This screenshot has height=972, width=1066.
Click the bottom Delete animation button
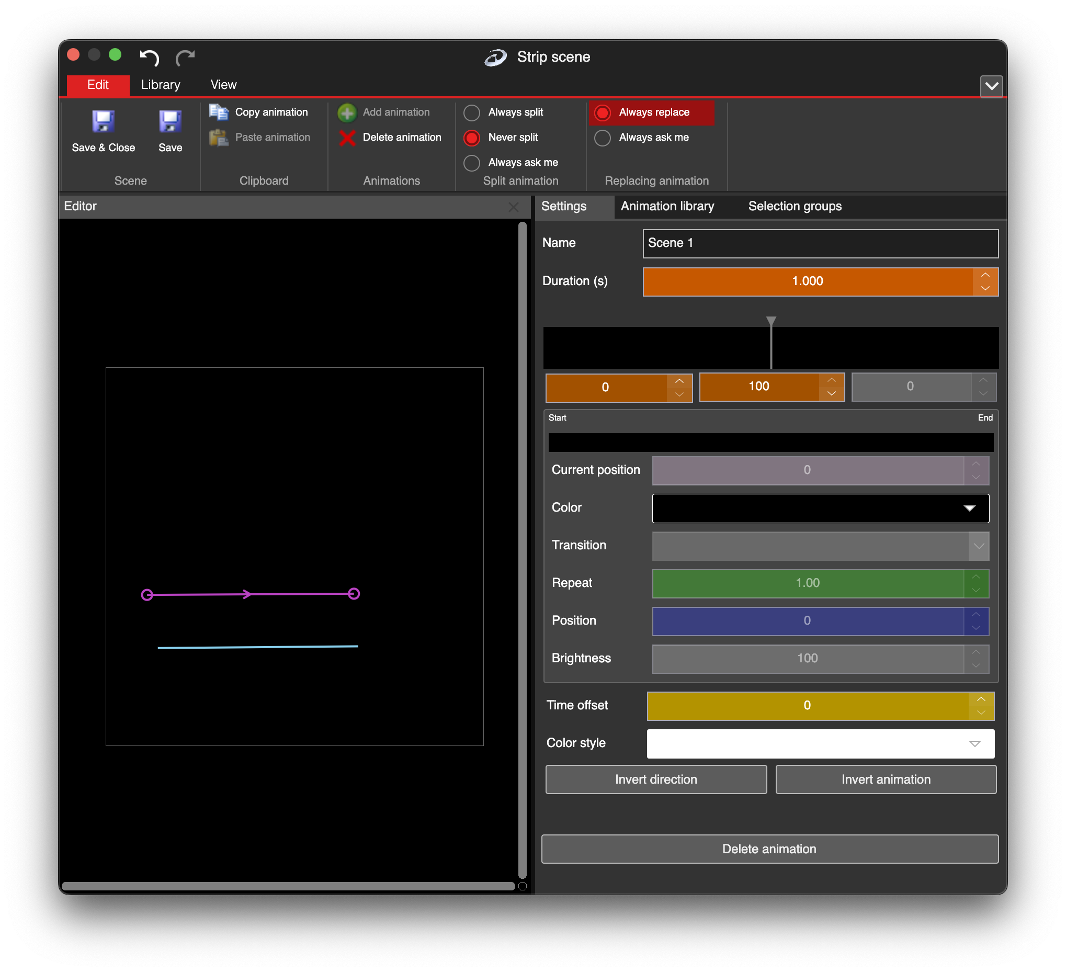(x=769, y=849)
